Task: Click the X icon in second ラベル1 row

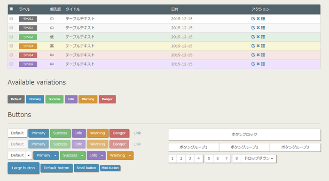Action: click(258, 28)
